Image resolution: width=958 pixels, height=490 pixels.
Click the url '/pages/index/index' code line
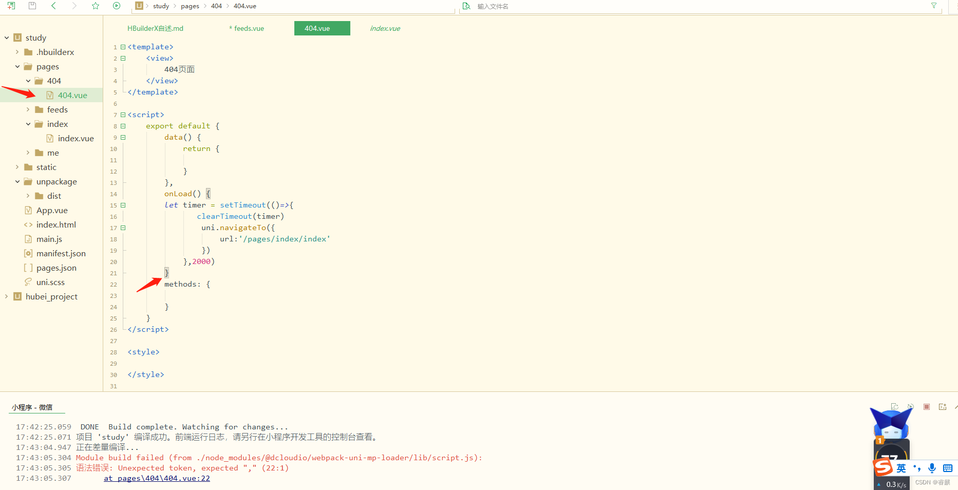point(275,239)
